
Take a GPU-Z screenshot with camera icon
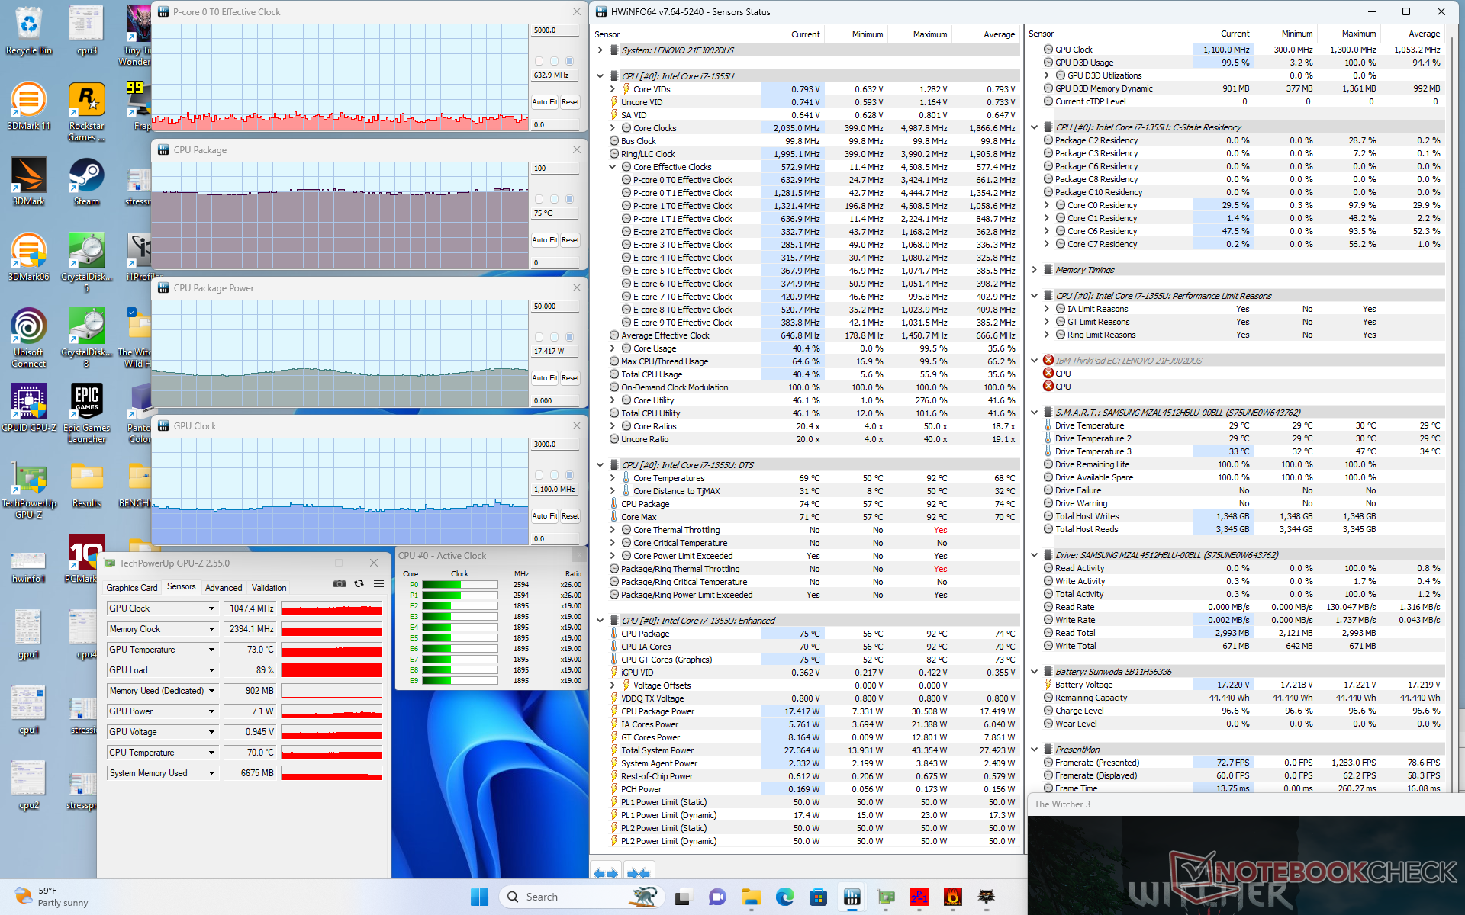coord(340,583)
